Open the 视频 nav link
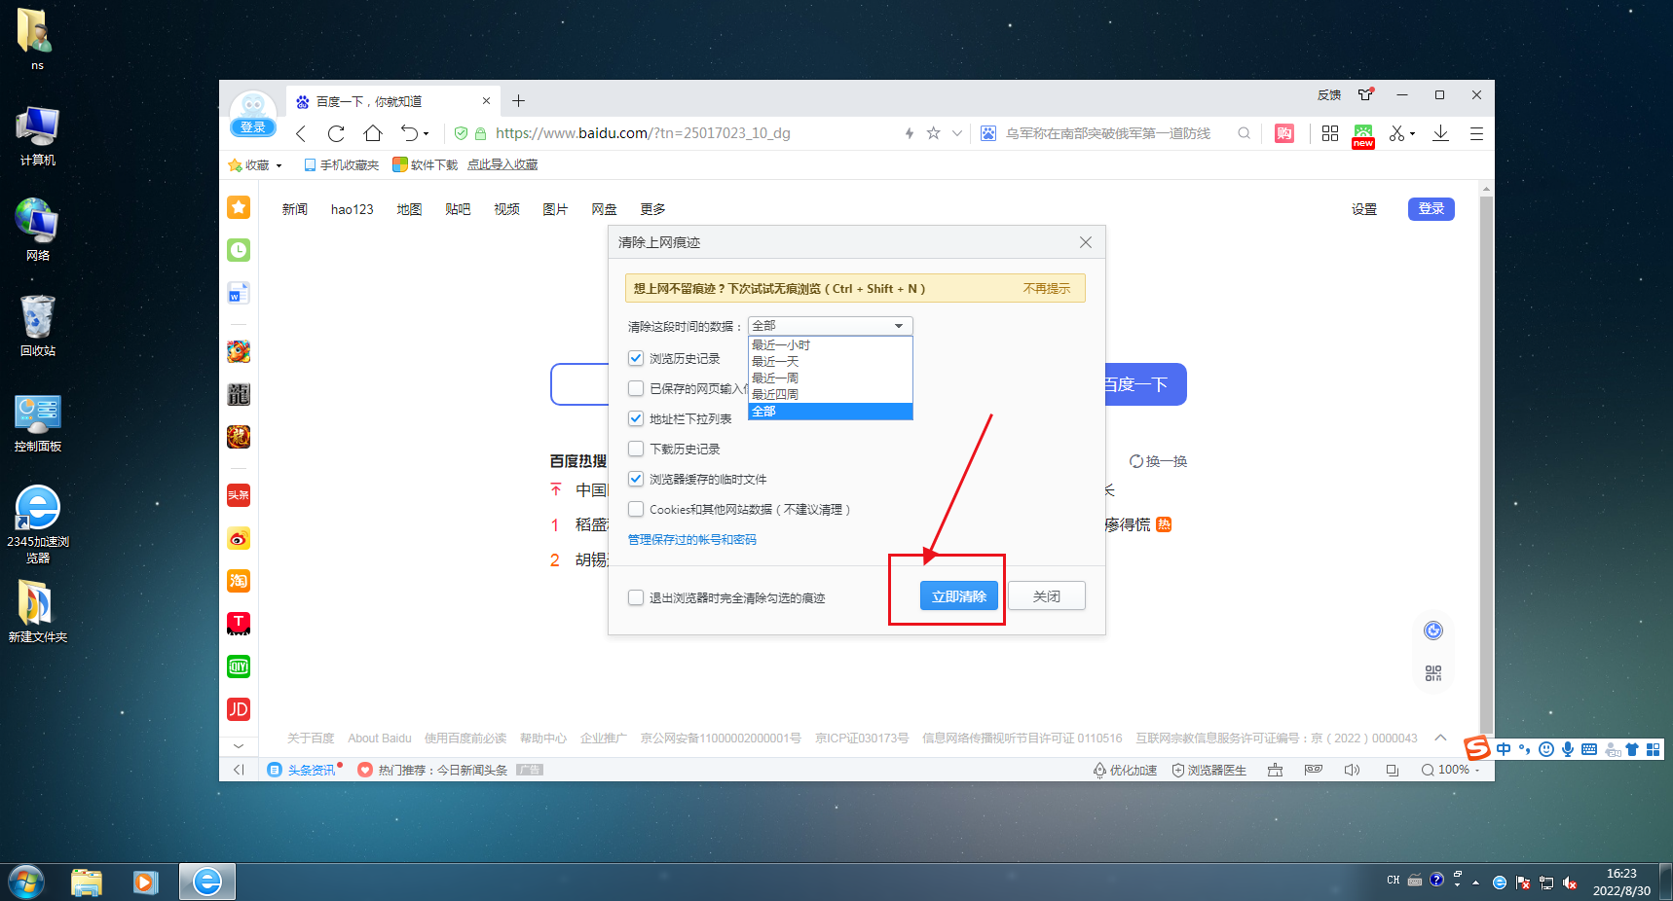The image size is (1673, 901). click(506, 209)
